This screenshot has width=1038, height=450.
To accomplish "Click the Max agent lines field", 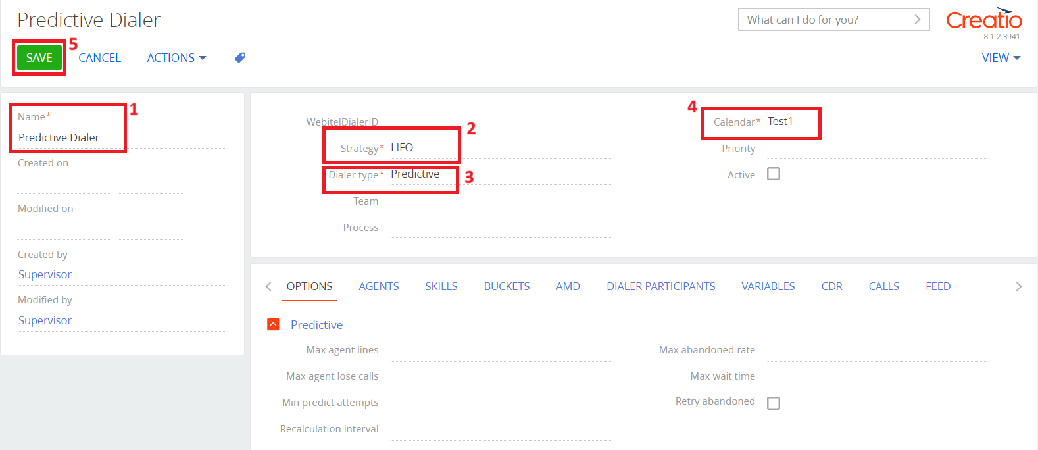I will pyautogui.click(x=501, y=350).
